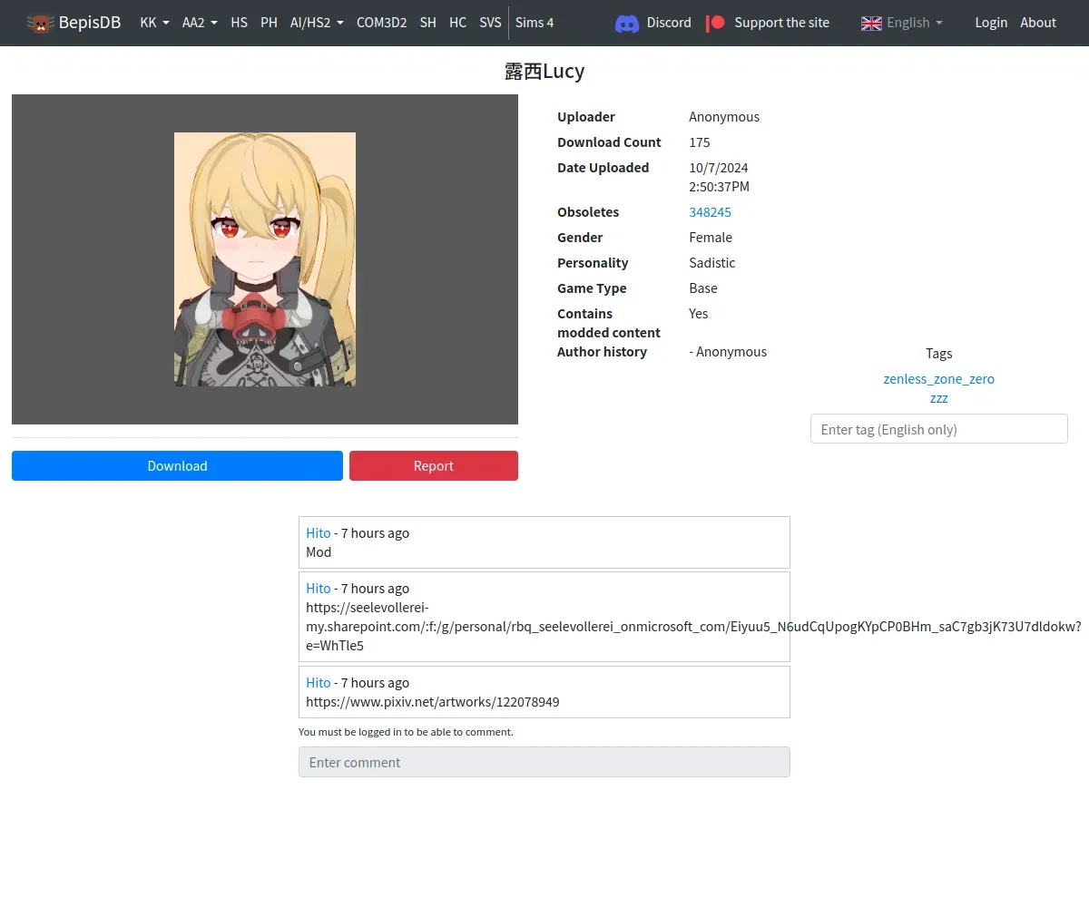The image size is (1089, 907).
Task: Click the Login link
Action: (991, 23)
